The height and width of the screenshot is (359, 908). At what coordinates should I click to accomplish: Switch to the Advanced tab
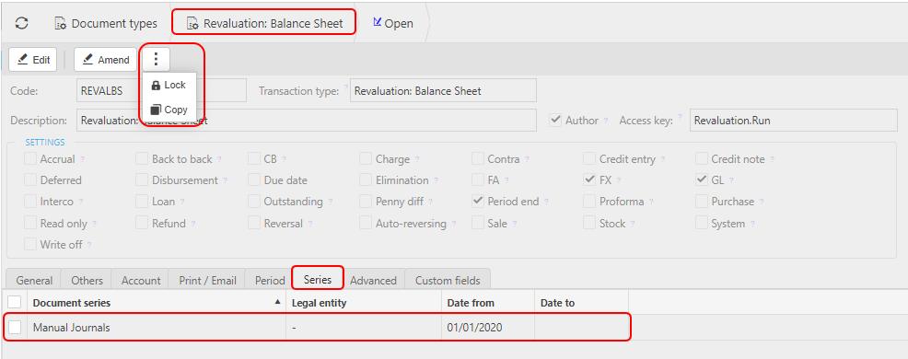[x=373, y=280]
